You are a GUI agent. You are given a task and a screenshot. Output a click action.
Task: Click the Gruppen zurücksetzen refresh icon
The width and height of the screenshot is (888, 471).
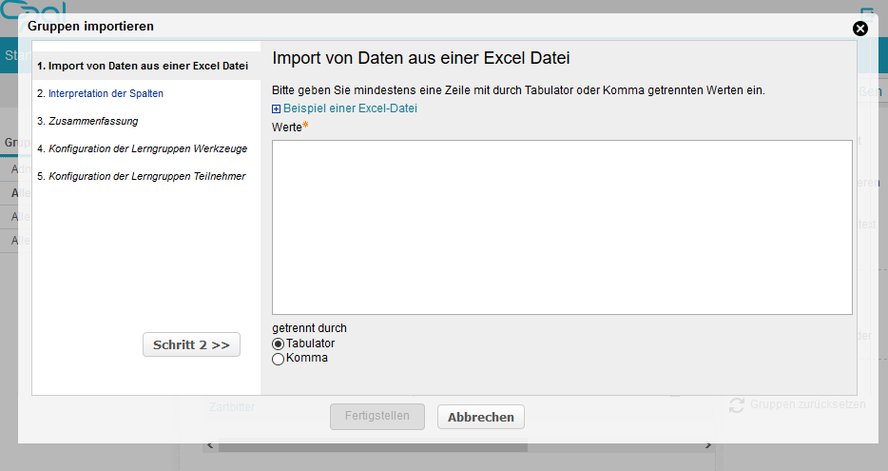[737, 404]
